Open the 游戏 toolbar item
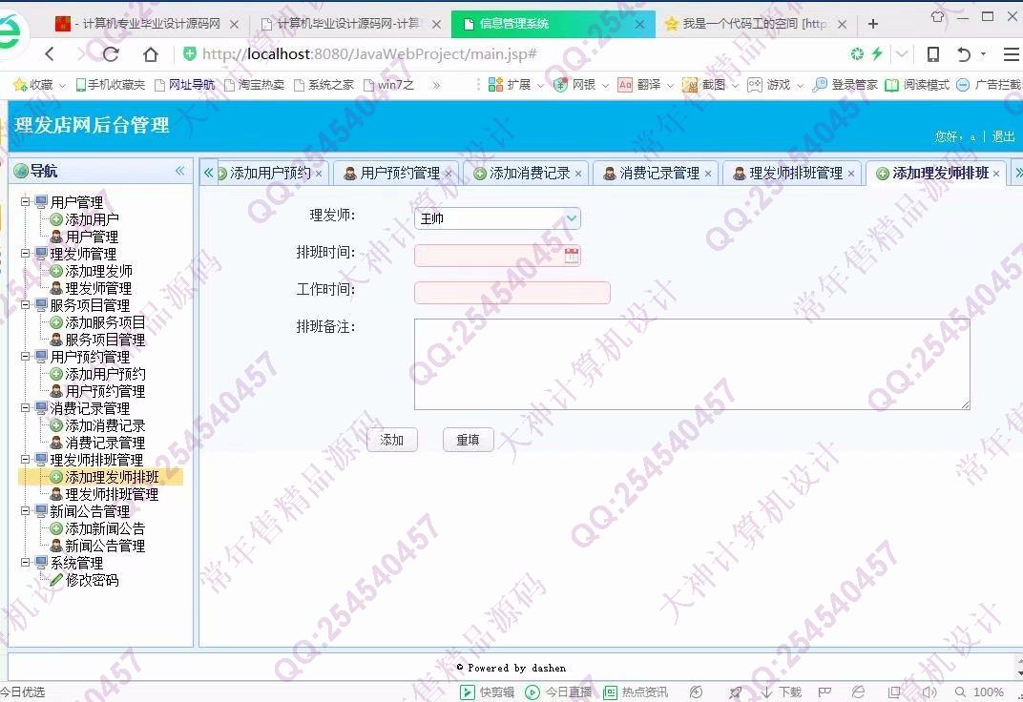Viewport: 1023px width, 702px height. pyautogui.click(x=770, y=85)
